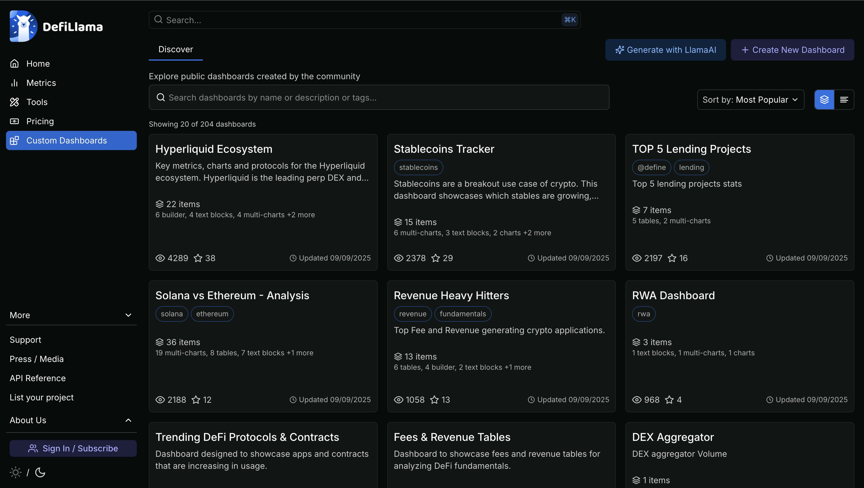Viewport: 864px width, 488px height.
Task: Click Generate with LlamaAI button
Action: pyautogui.click(x=665, y=50)
